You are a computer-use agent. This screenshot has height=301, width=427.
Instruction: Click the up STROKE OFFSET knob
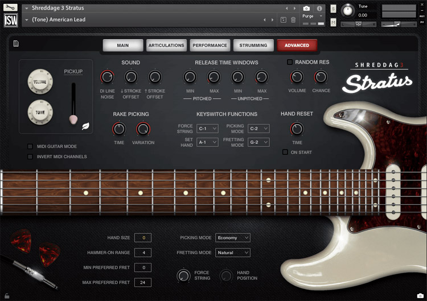click(x=155, y=77)
